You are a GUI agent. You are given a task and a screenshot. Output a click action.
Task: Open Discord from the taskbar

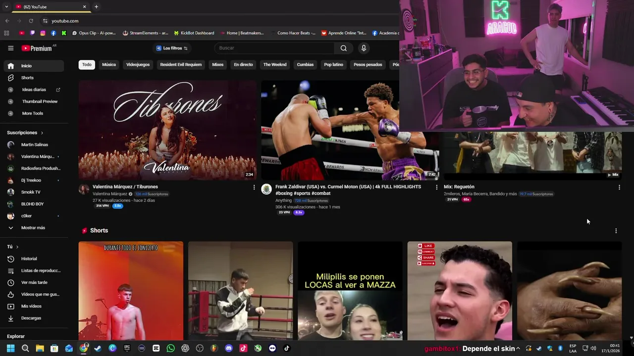[x=228, y=348]
